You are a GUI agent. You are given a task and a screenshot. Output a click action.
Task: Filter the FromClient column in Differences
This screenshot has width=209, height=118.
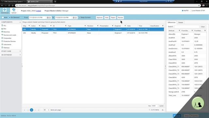pos(192,30)
